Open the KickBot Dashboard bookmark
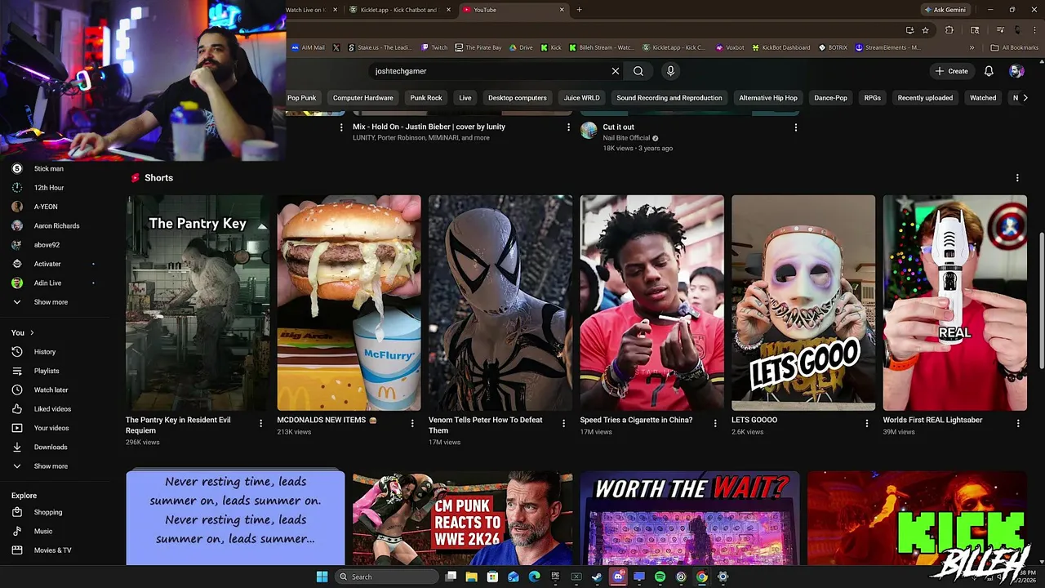1045x588 pixels. click(780, 47)
